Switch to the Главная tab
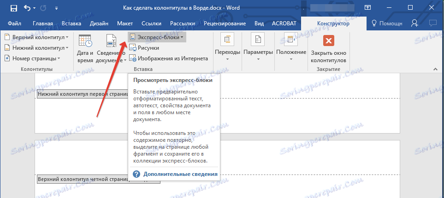Screen dimensions: 444x198 (x=43, y=23)
